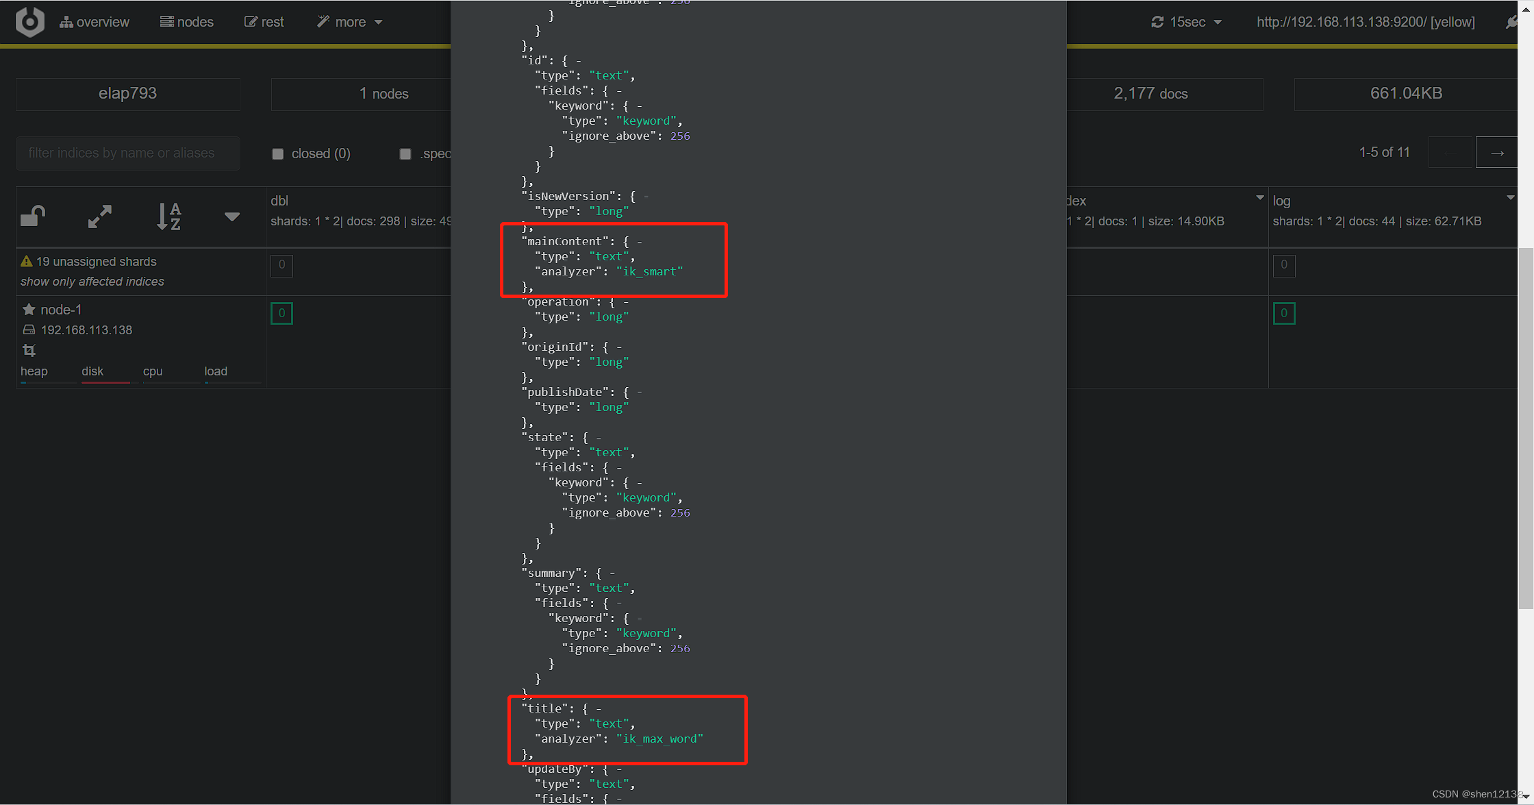The height and width of the screenshot is (805, 1534).
Task: Click the shard allocation crop icon under node-1
Action: (29, 350)
